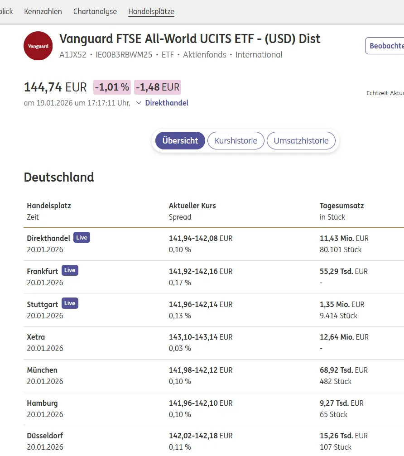
Task: Expand the Direkthandel chevron dropdown
Action: [x=139, y=103]
